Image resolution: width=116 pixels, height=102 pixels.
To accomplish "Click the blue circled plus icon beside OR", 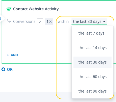I will [3, 69].
